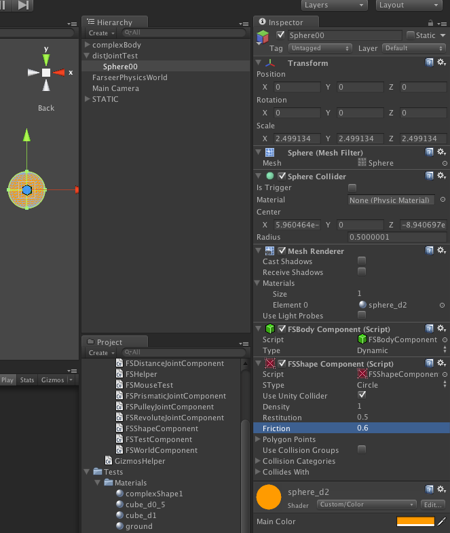
Task: Click Element 0 material picker circle
Action: [x=442, y=306]
